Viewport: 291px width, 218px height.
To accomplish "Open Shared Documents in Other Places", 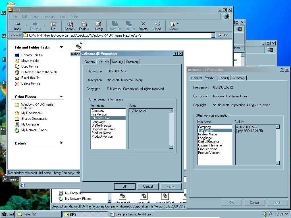I will tap(34, 119).
